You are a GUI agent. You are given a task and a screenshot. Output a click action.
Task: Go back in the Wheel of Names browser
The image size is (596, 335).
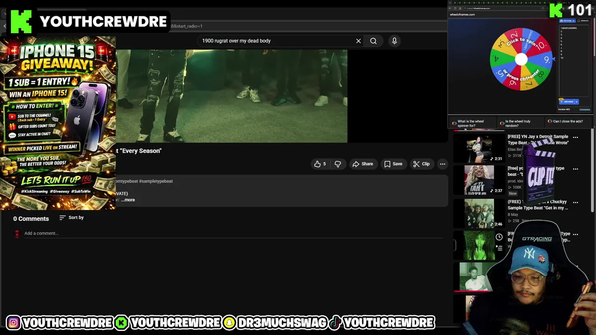(450, 8)
